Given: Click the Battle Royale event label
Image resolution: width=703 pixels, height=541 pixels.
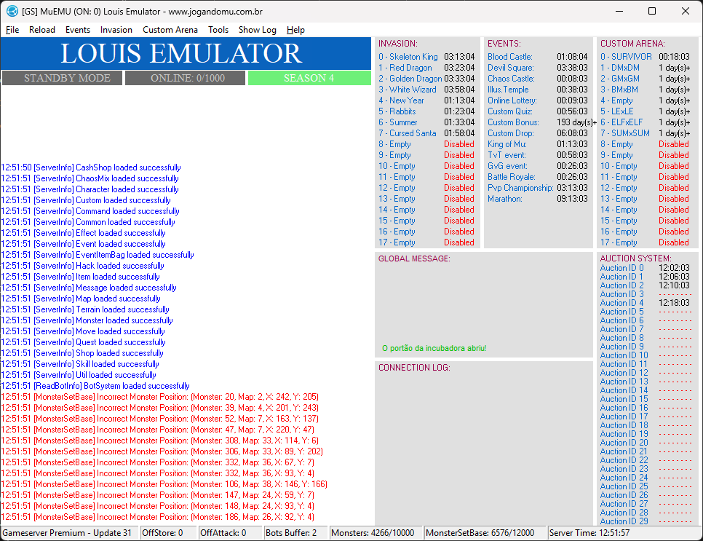Looking at the screenshot, I should tap(512, 177).
